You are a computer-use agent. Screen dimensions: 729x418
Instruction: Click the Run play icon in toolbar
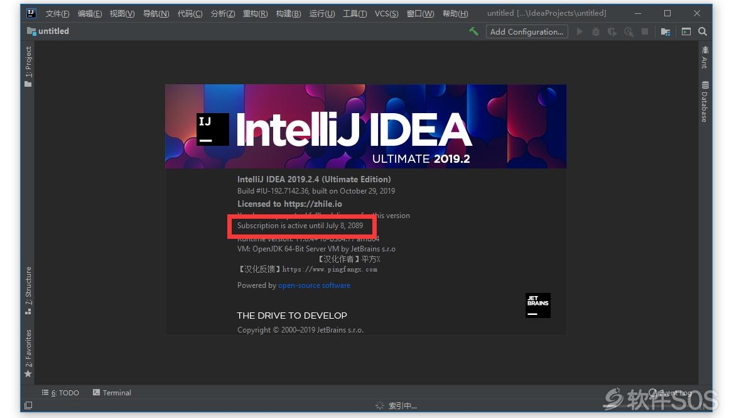[580, 31]
